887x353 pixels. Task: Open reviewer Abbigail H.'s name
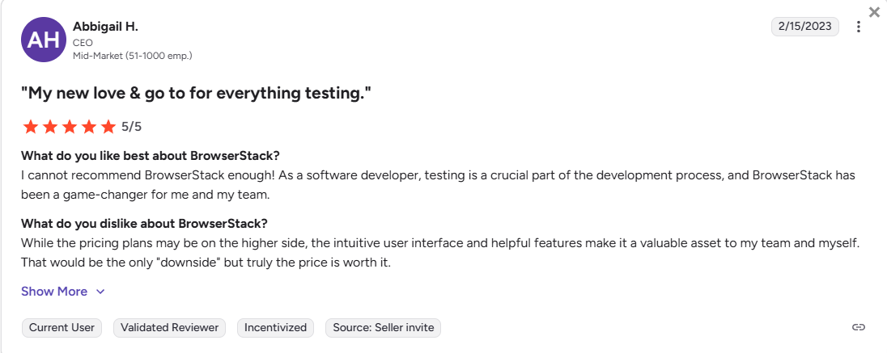click(105, 27)
